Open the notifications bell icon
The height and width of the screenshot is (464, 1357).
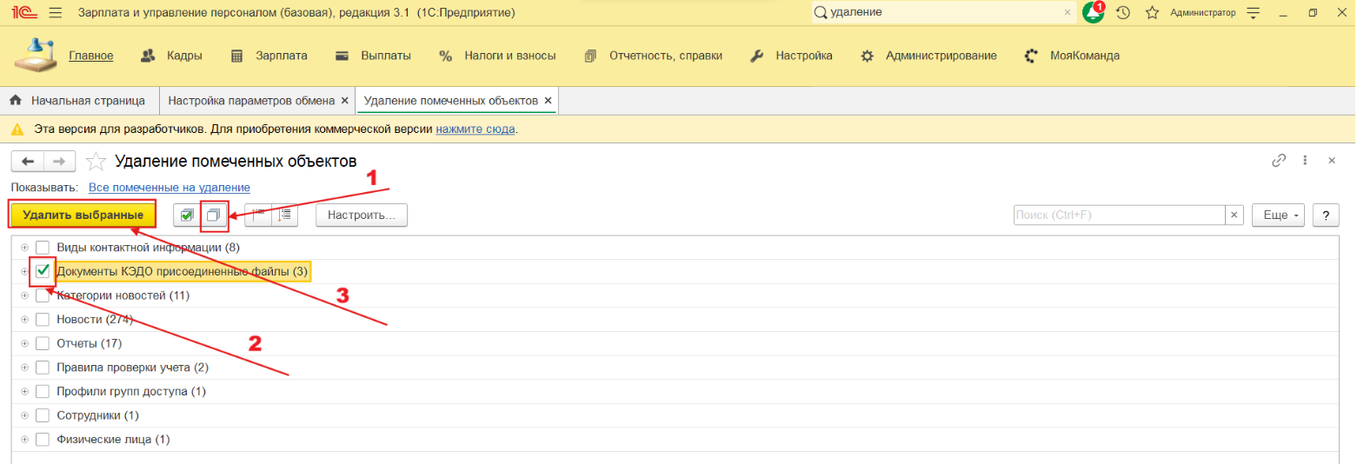click(1093, 13)
